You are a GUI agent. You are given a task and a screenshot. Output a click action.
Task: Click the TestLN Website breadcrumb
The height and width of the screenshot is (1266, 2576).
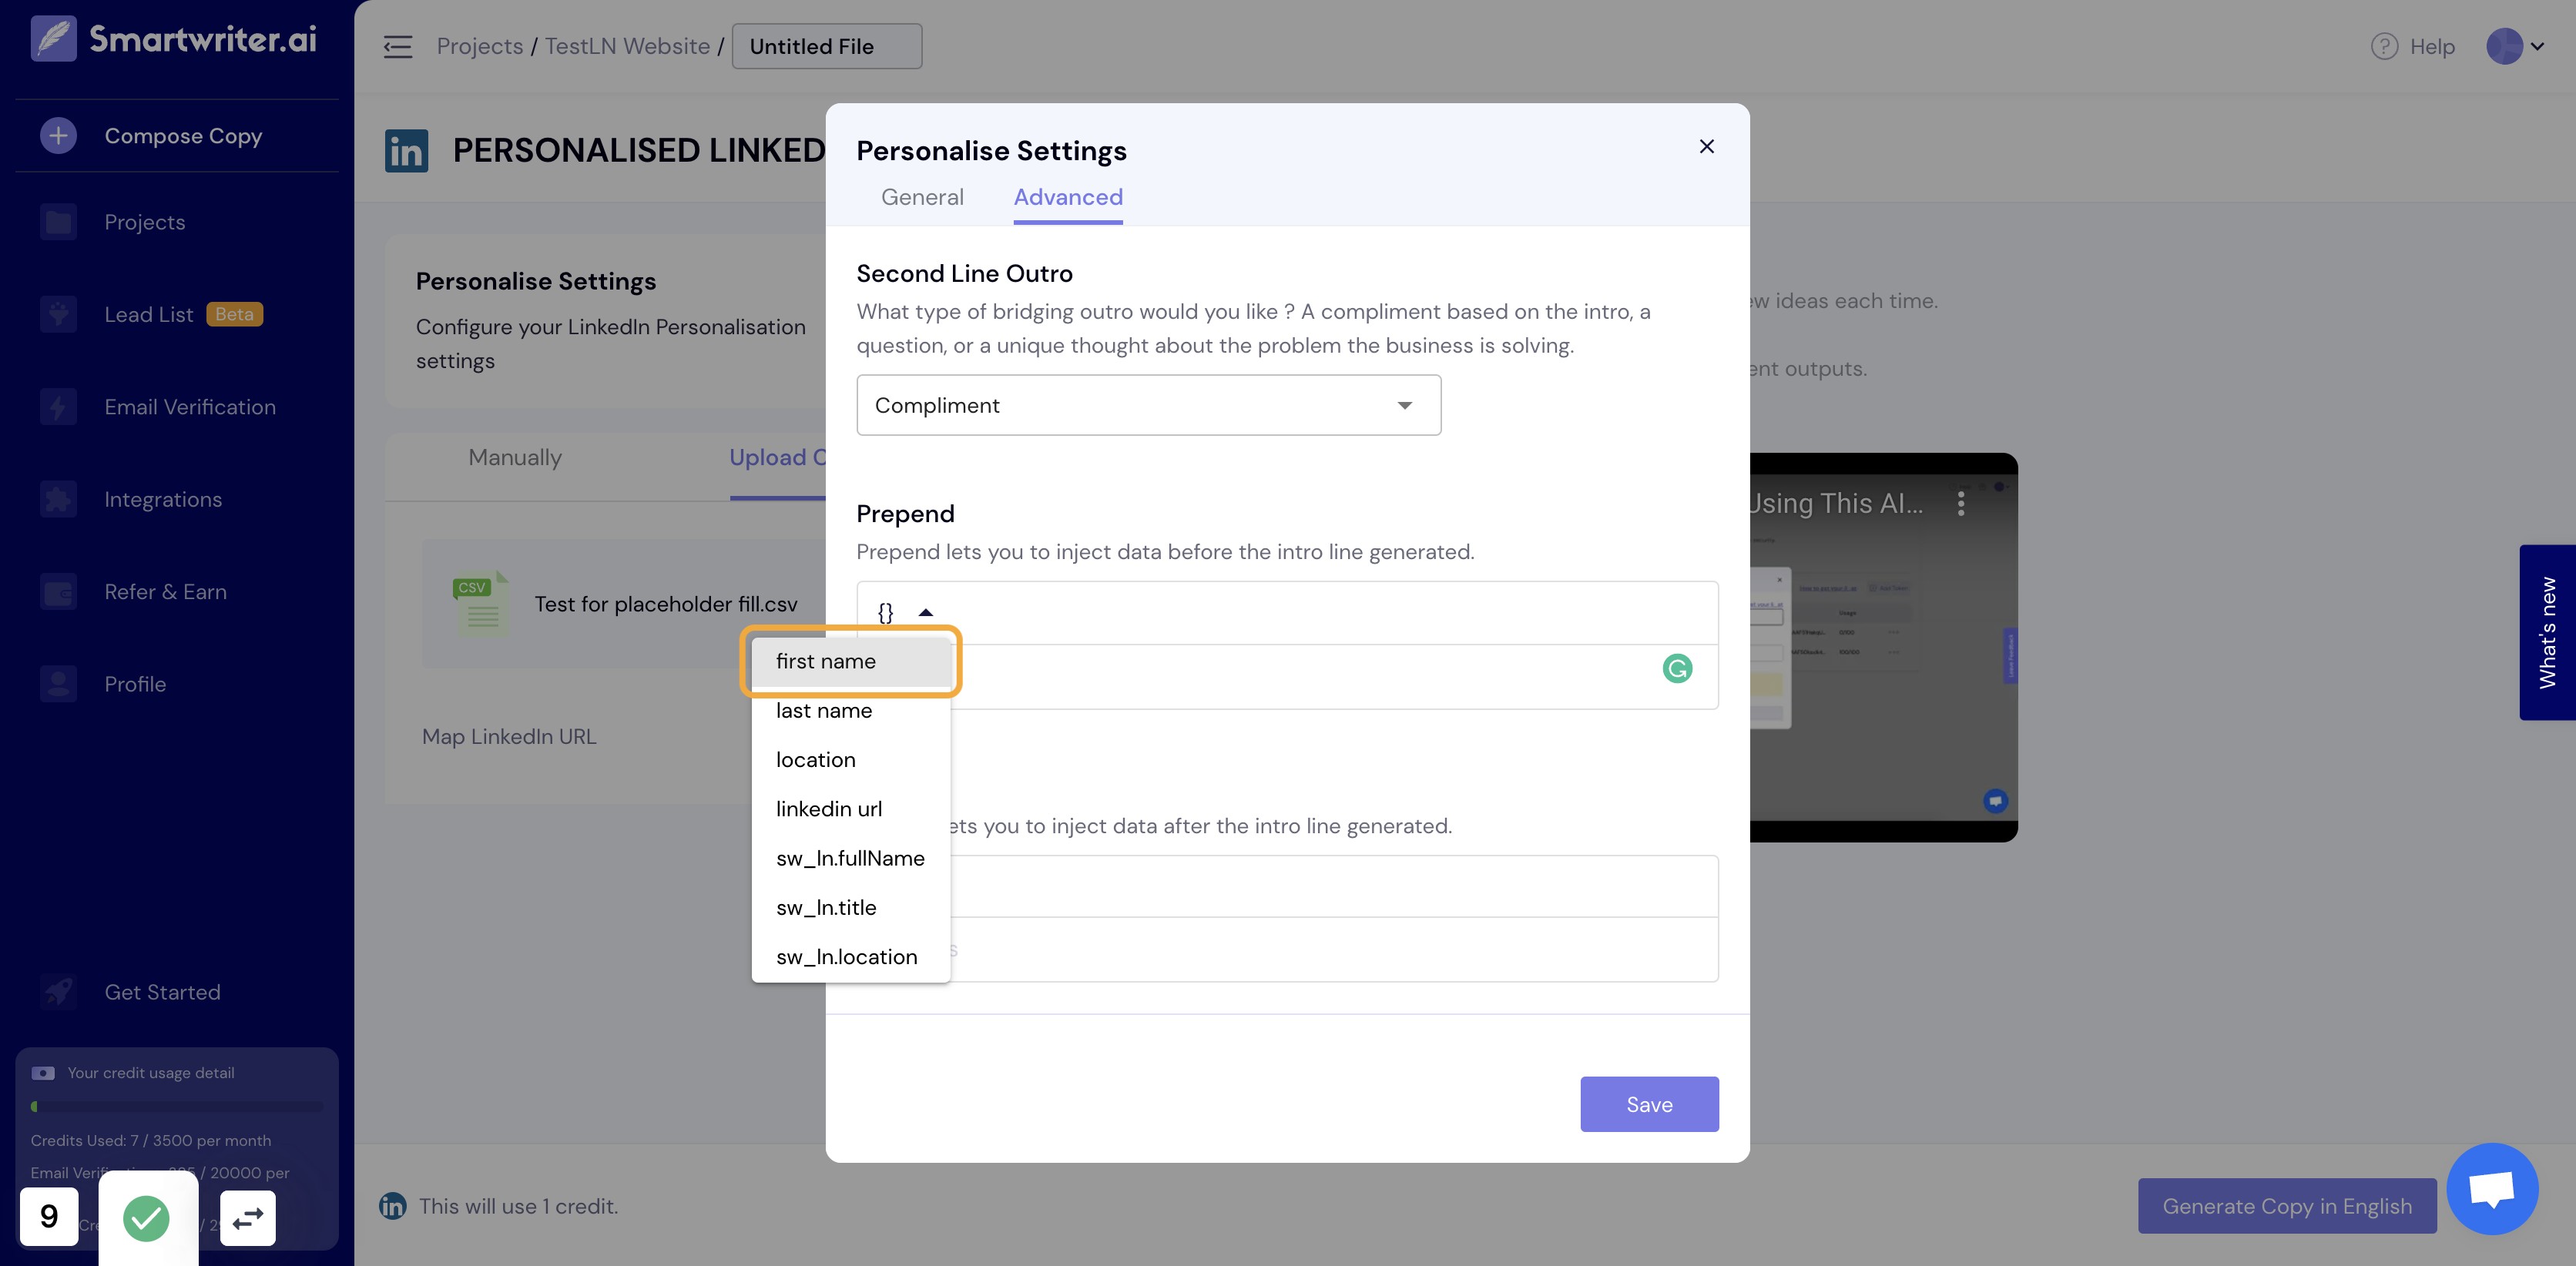pos(627,46)
